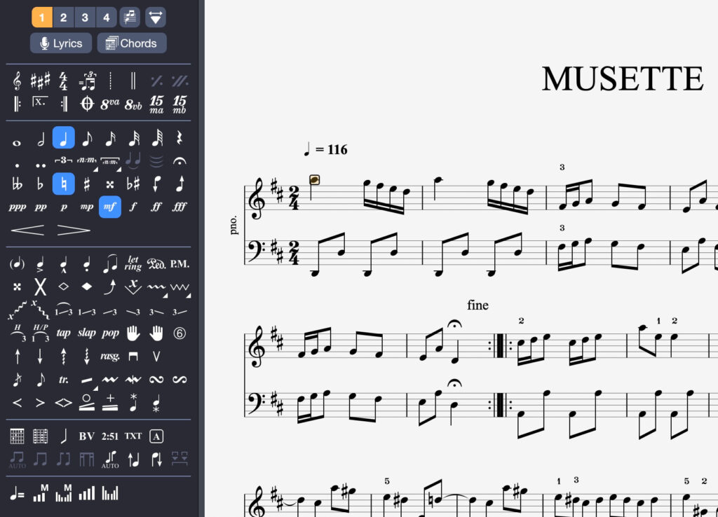Open the Lyrics editor

(60, 43)
